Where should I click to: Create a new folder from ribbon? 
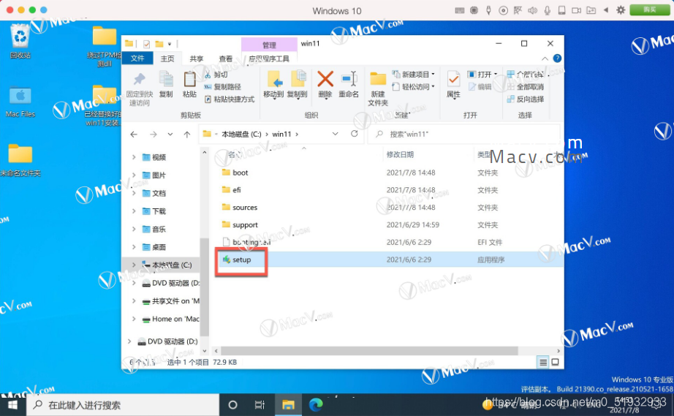pyautogui.click(x=378, y=89)
